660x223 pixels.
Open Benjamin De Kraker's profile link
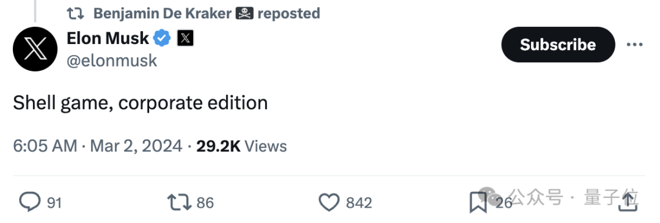[x=162, y=13]
